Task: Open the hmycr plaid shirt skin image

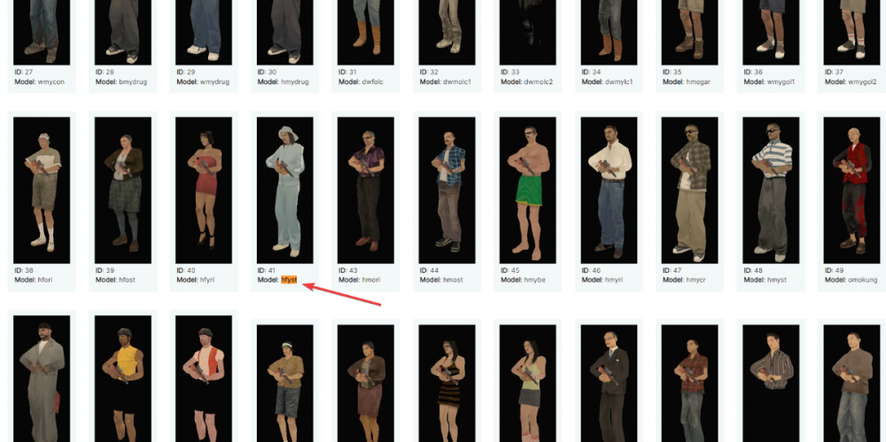Action: (x=690, y=190)
